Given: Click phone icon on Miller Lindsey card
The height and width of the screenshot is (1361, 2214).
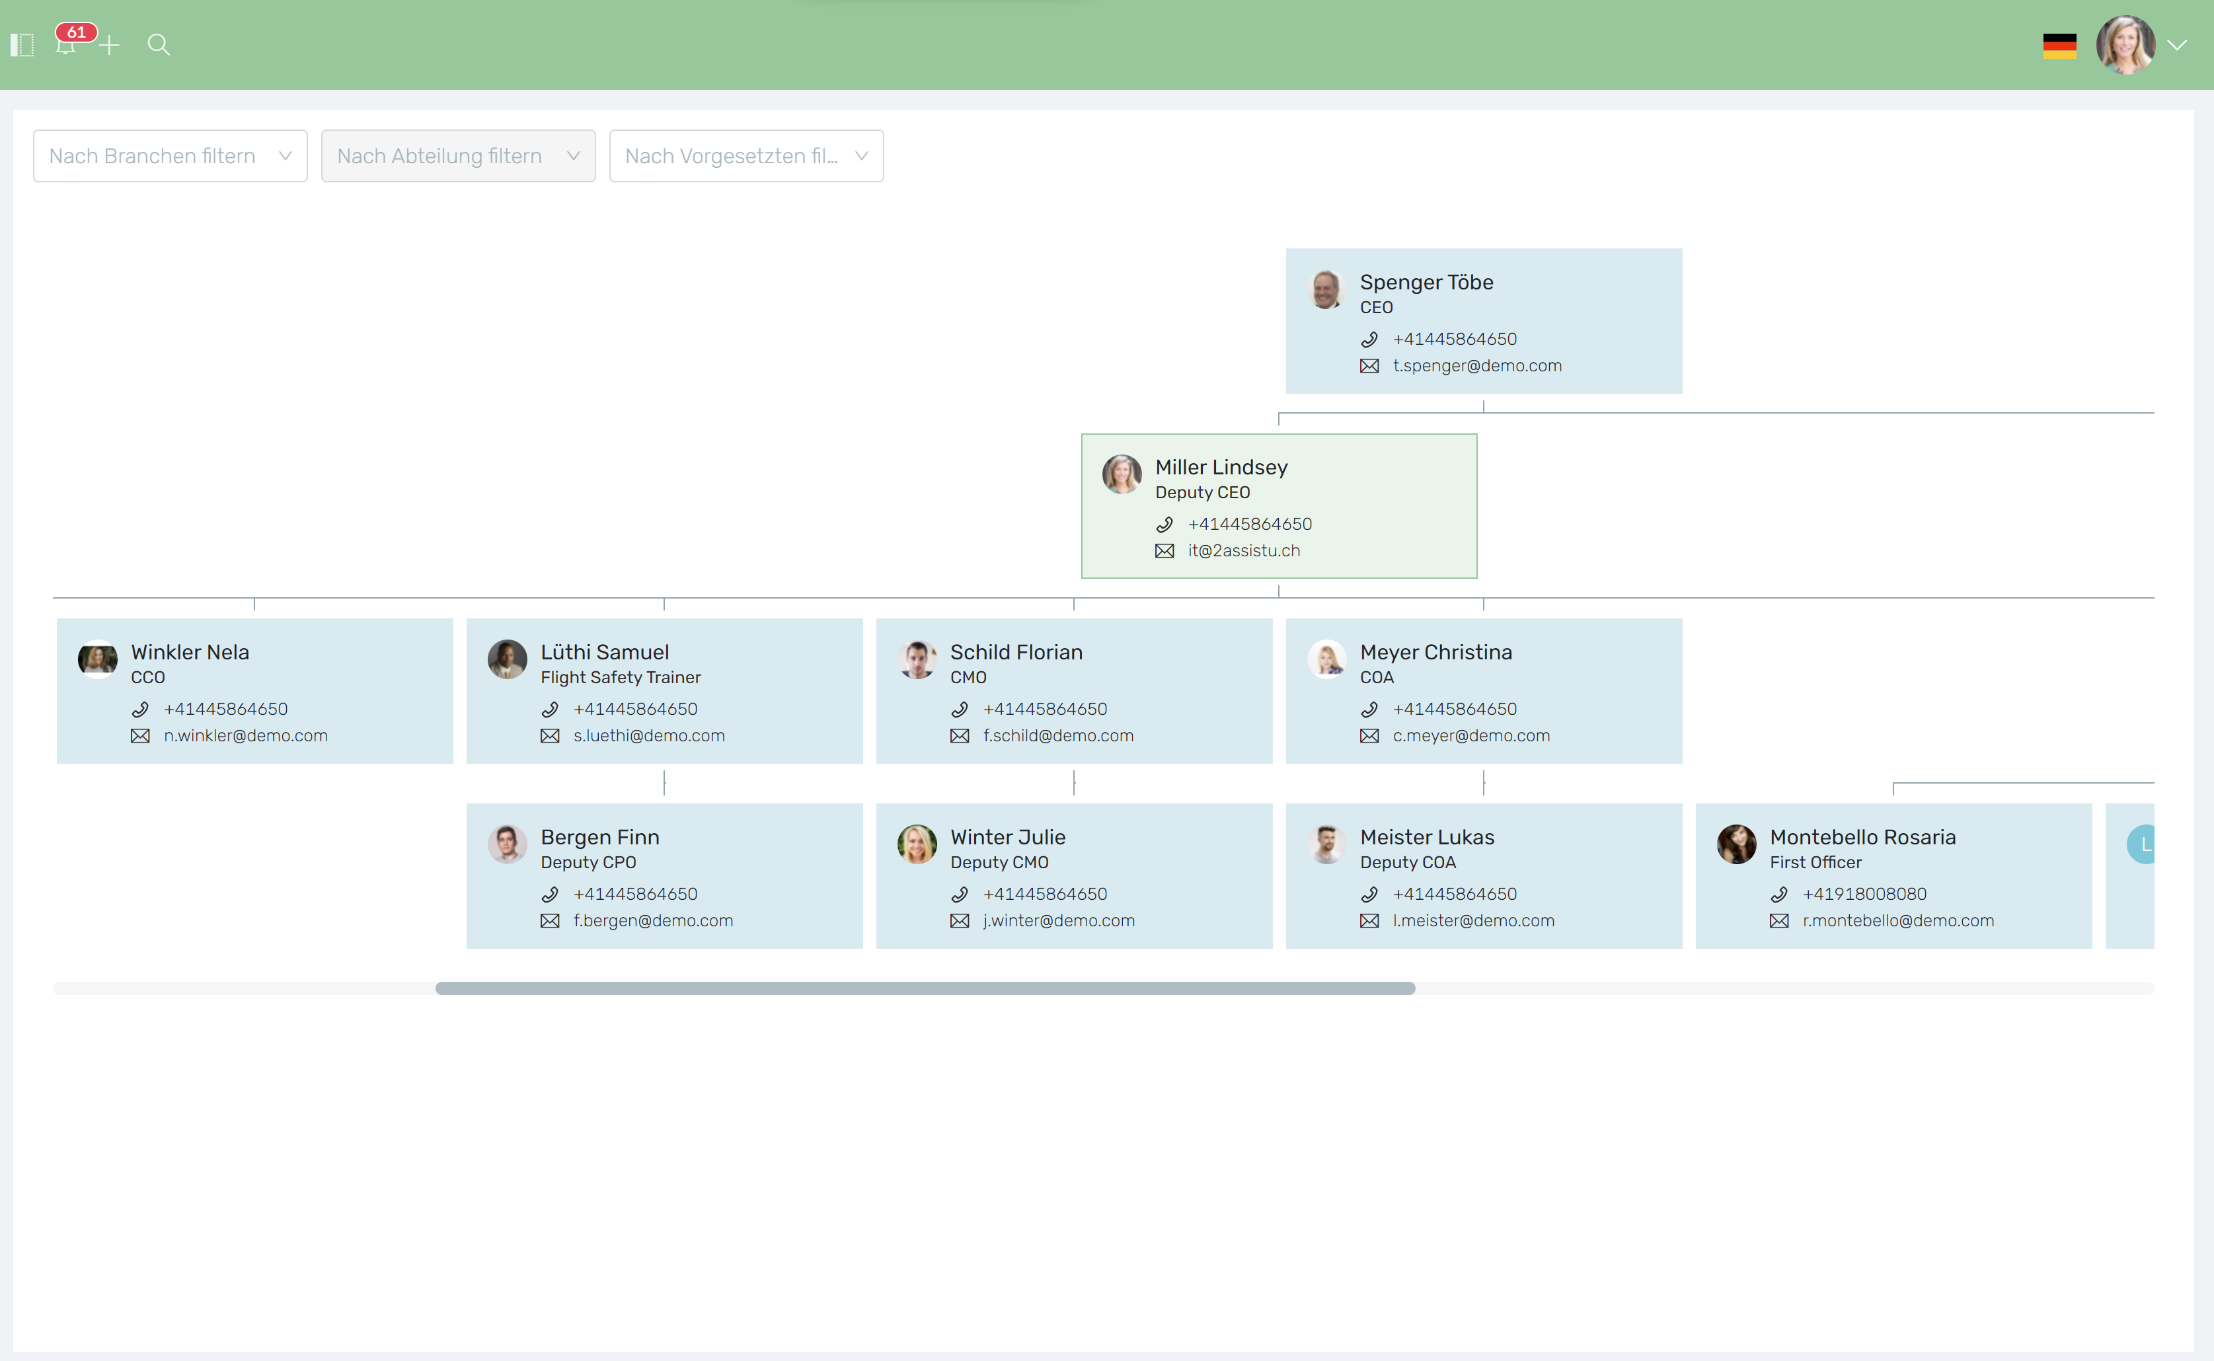Looking at the screenshot, I should [x=1164, y=525].
